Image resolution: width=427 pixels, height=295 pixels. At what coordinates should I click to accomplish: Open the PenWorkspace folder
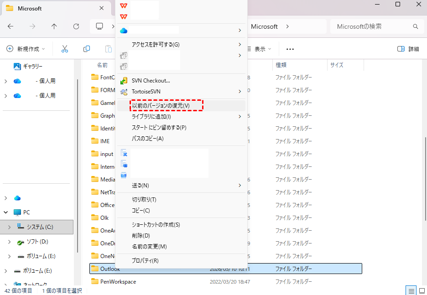pos(118,282)
